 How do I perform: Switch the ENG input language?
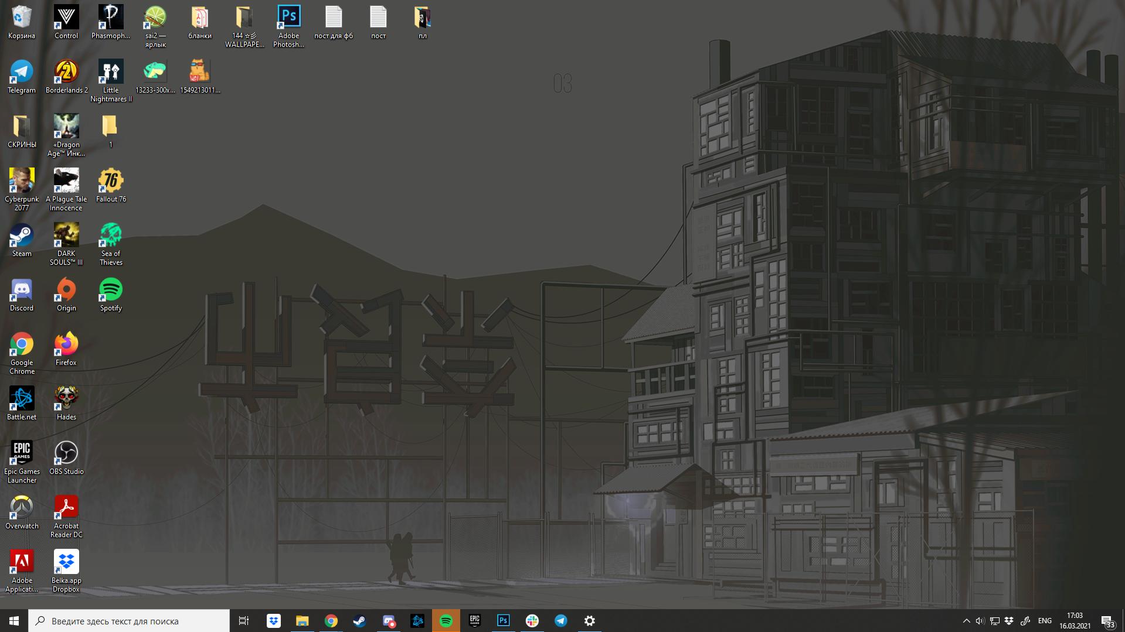1045,621
